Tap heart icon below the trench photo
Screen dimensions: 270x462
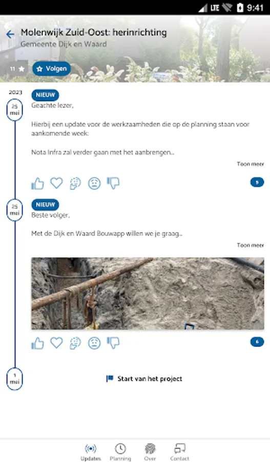pyautogui.click(x=56, y=343)
